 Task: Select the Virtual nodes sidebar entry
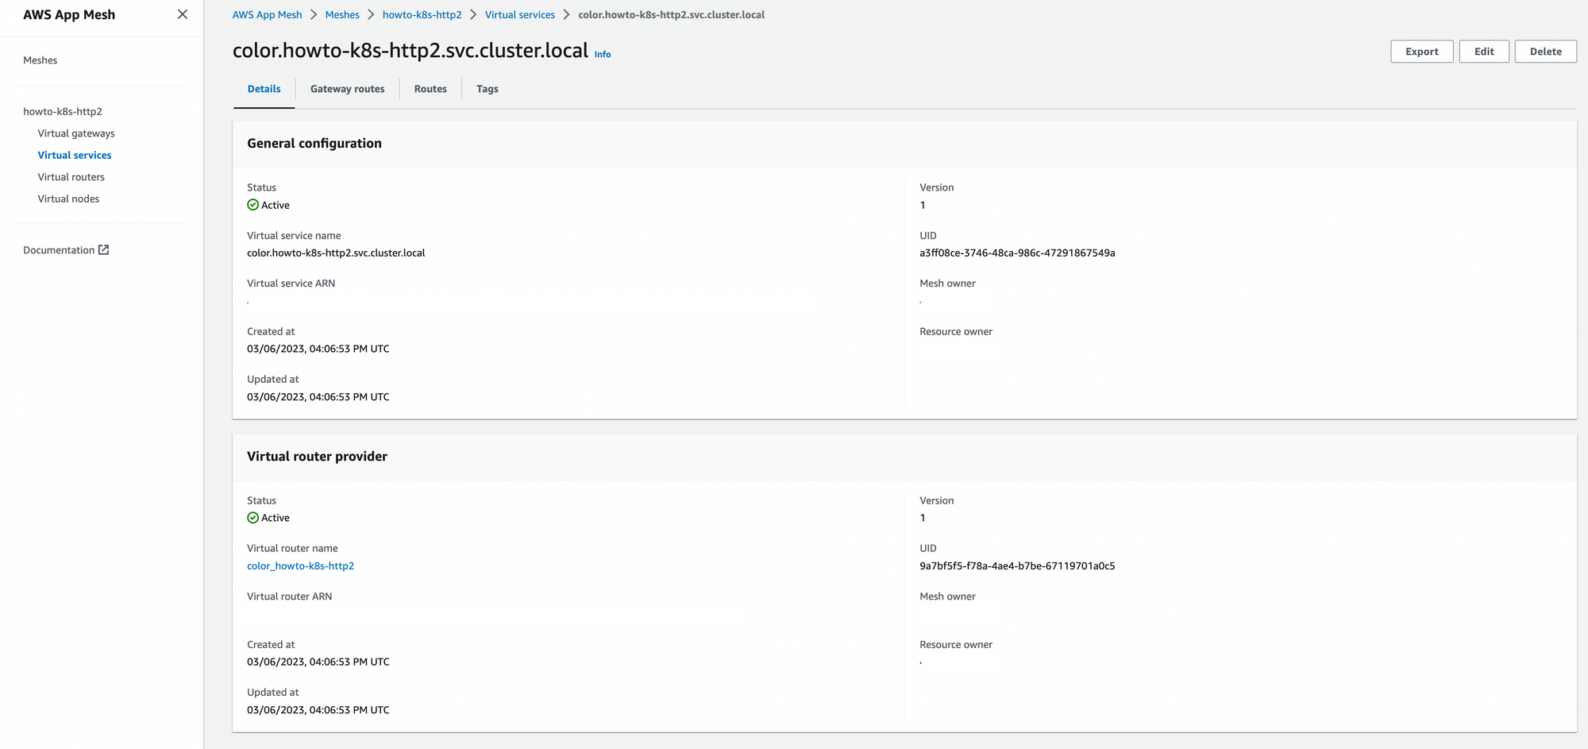pos(67,199)
